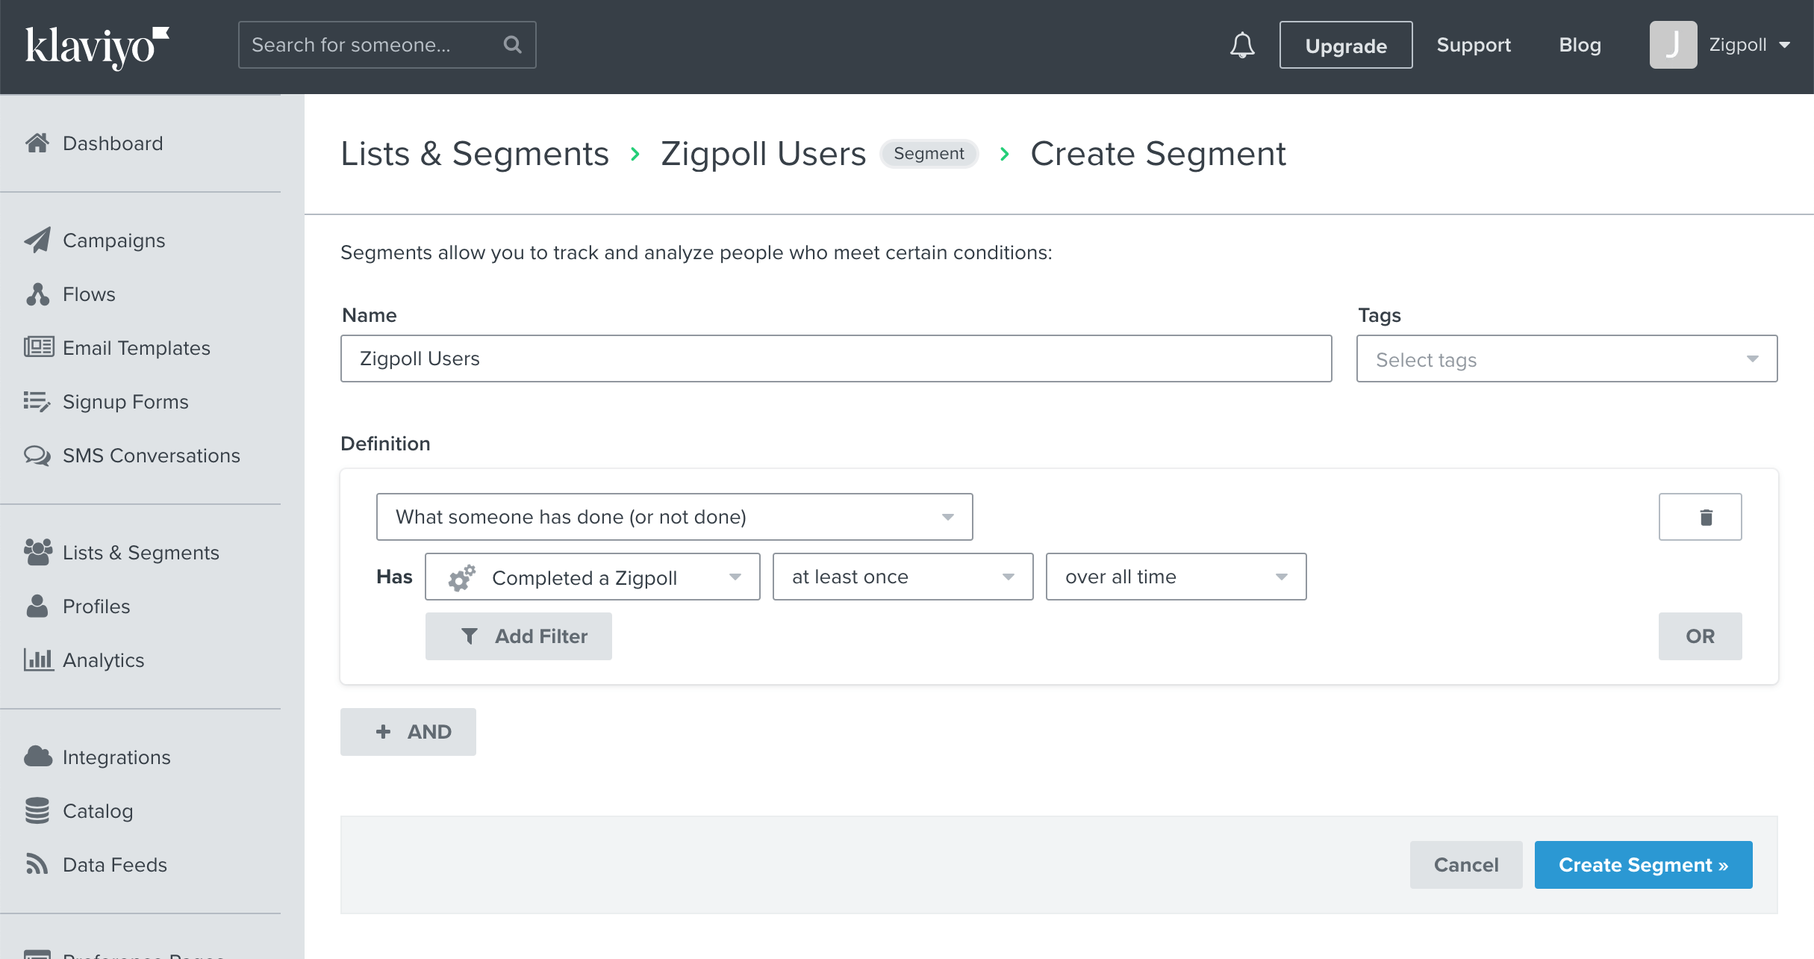Go to Campaigns
1814x959 pixels.
(114, 240)
